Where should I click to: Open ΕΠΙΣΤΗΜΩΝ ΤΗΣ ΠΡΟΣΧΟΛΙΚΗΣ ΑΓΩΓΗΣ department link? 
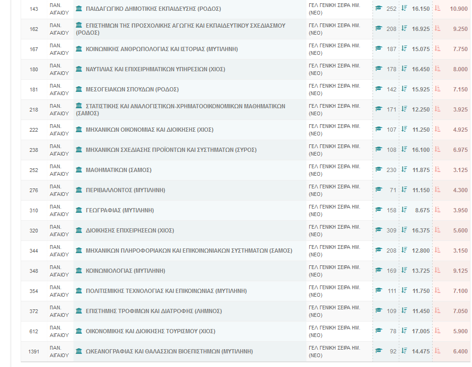[181, 29]
